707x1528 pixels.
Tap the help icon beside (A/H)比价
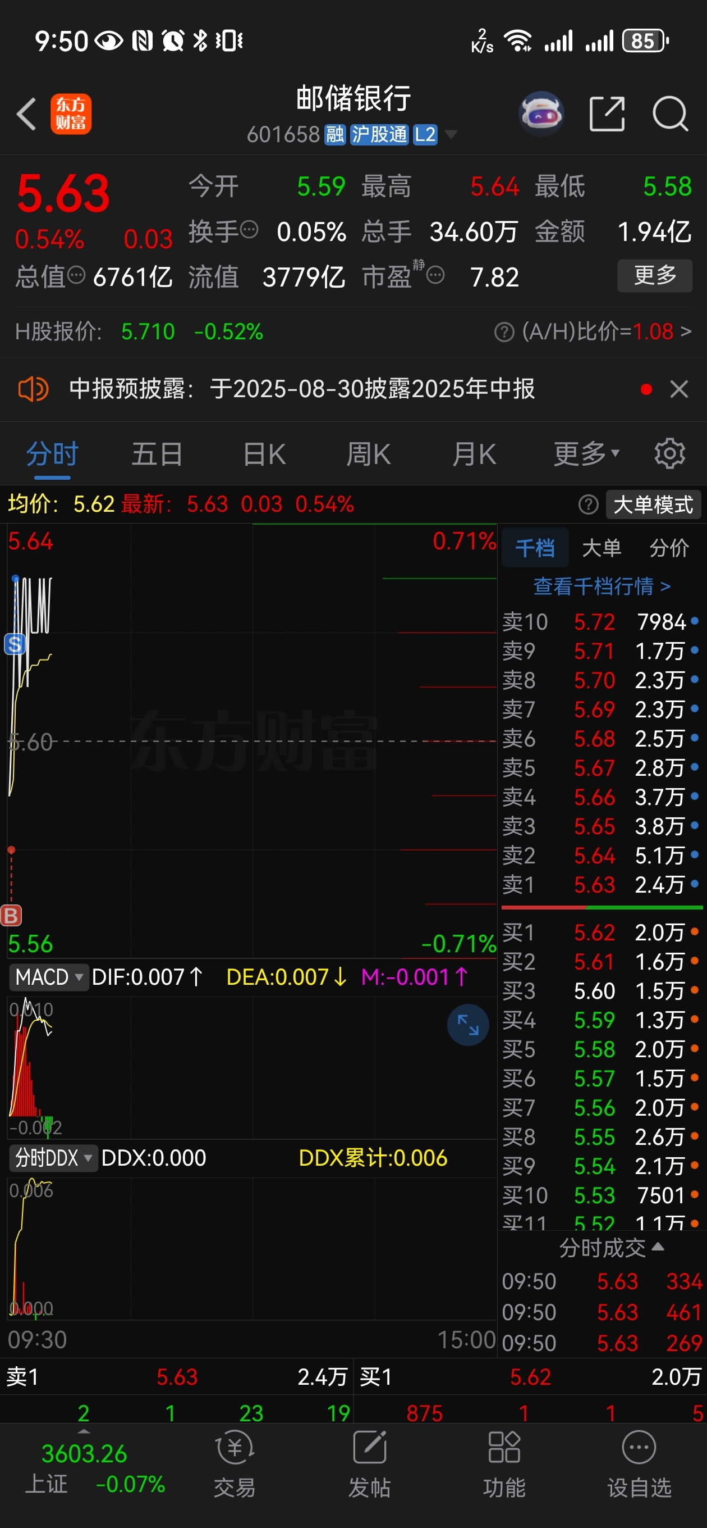pyautogui.click(x=504, y=331)
